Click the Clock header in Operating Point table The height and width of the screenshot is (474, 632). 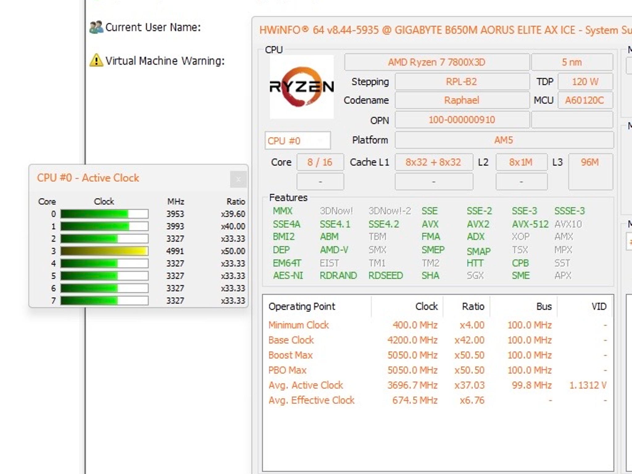407,306
